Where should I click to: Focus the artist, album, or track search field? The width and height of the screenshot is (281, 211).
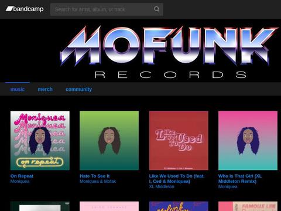107,9
